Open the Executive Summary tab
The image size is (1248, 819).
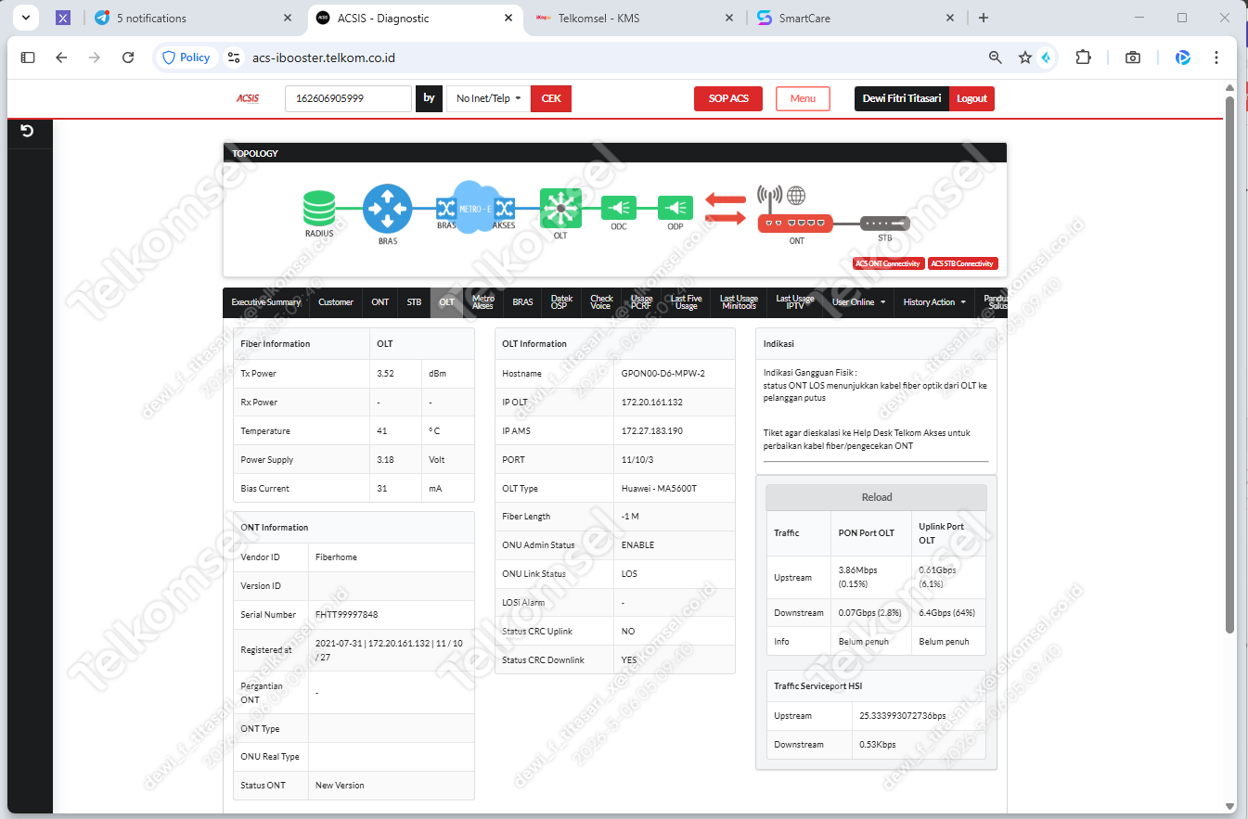click(x=266, y=302)
